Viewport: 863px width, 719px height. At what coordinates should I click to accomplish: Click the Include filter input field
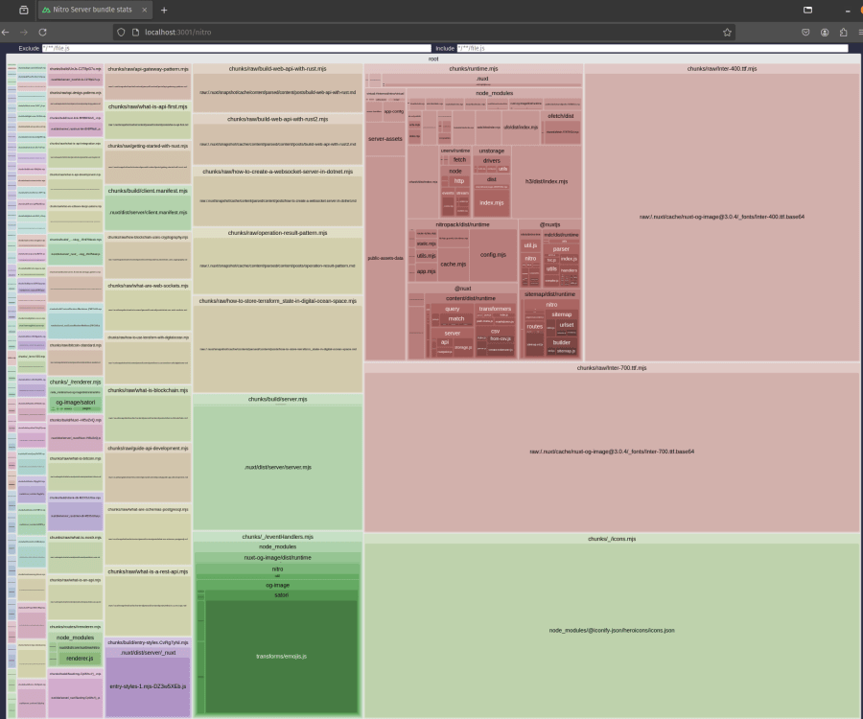pyautogui.click(x=652, y=48)
